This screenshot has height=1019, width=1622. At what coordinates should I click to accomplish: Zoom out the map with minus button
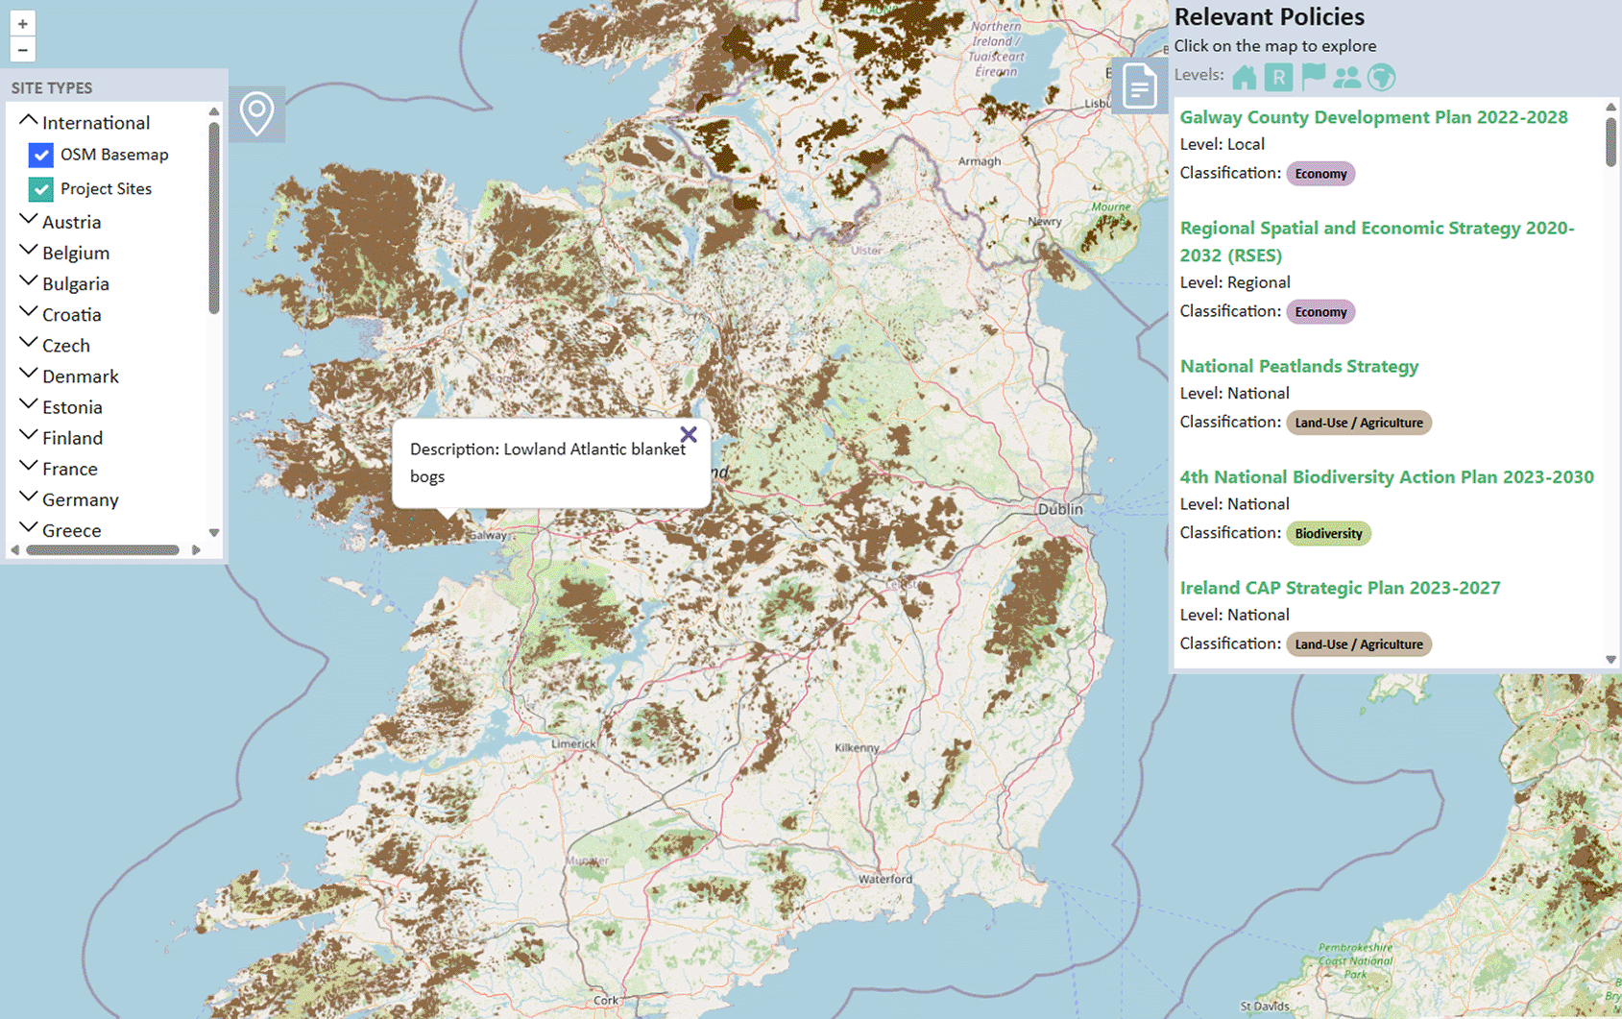pyautogui.click(x=23, y=50)
